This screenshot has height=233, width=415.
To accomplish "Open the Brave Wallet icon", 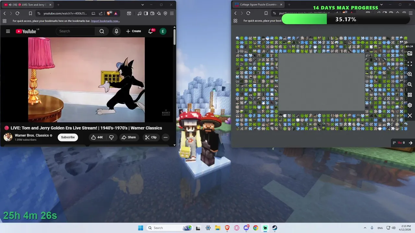I will pyautogui.click(x=152, y=13).
